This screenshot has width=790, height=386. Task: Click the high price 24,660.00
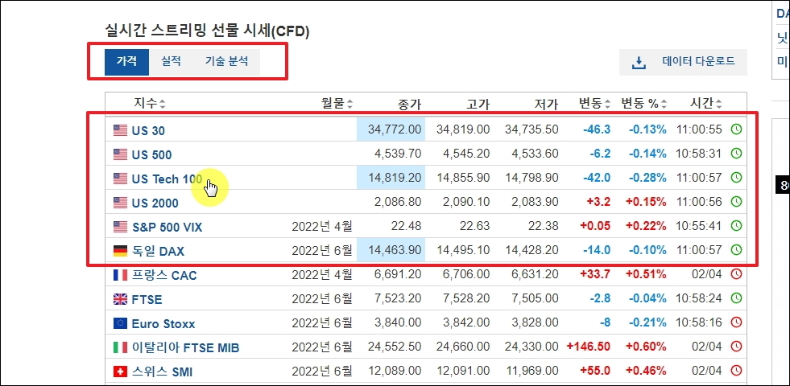click(x=463, y=347)
